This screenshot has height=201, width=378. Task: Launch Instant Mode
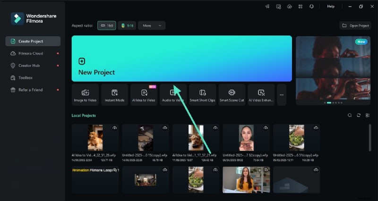[x=114, y=95]
